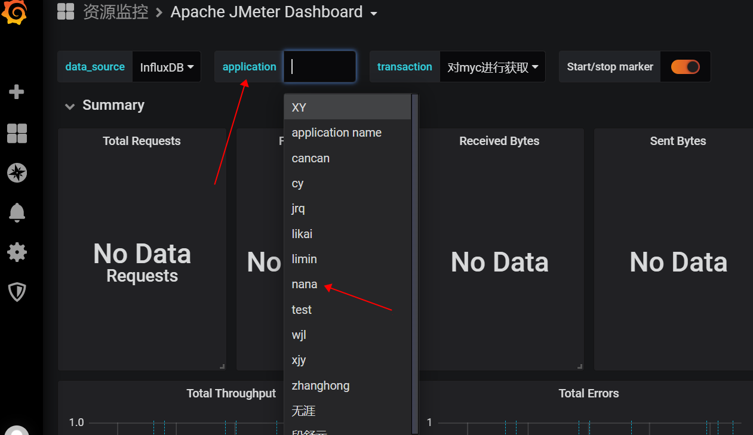This screenshot has height=435, width=753.
Task: Choose cy in the application dropdown
Action: (348, 183)
